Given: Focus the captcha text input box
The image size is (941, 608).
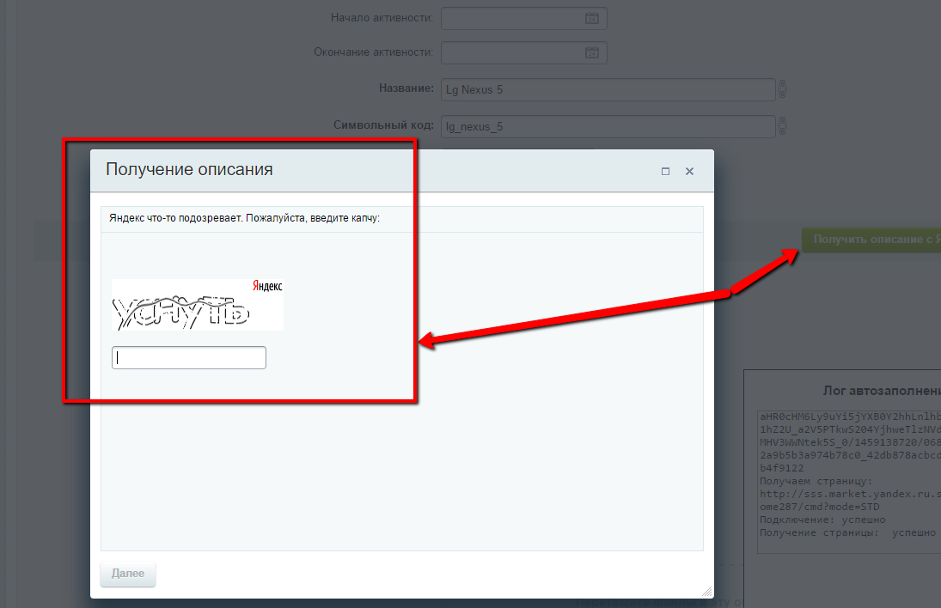Looking at the screenshot, I should [189, 358].
